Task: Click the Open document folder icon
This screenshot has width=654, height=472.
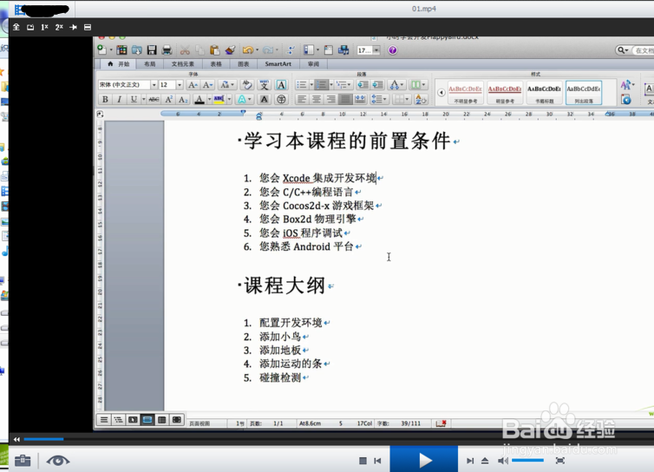Action: [136, 50]
